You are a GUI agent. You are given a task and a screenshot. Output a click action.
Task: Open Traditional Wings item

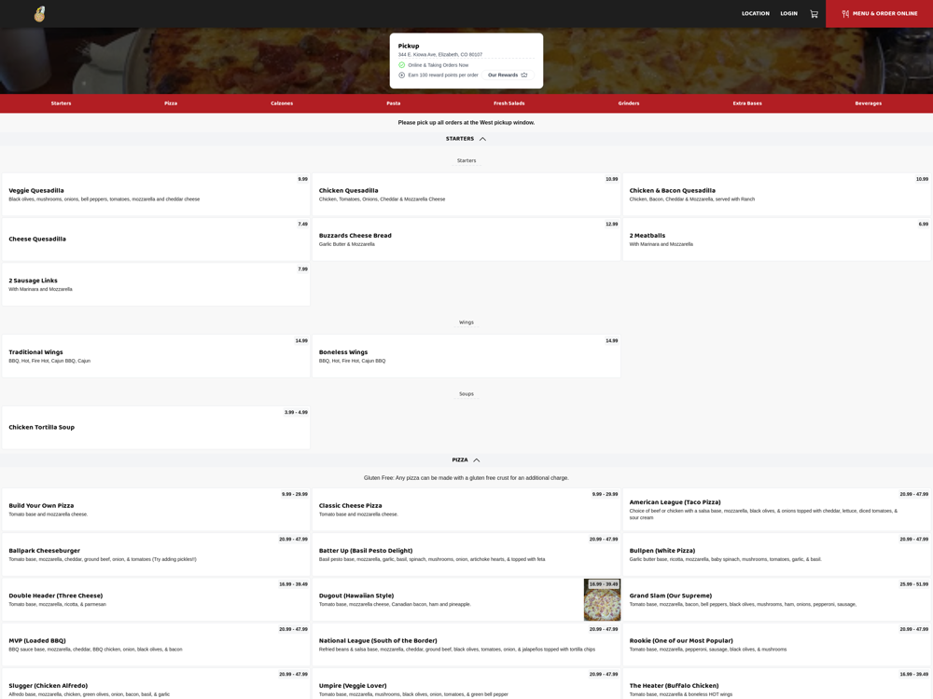[x=156, y=356]
